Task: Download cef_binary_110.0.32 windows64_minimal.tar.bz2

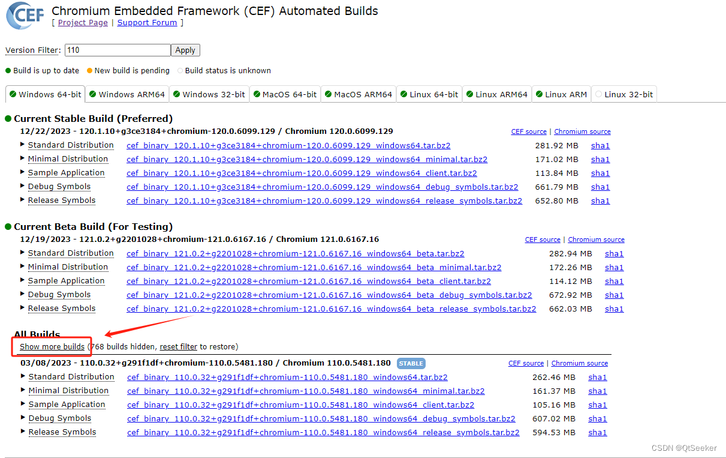Action: (x=306, y=391)
